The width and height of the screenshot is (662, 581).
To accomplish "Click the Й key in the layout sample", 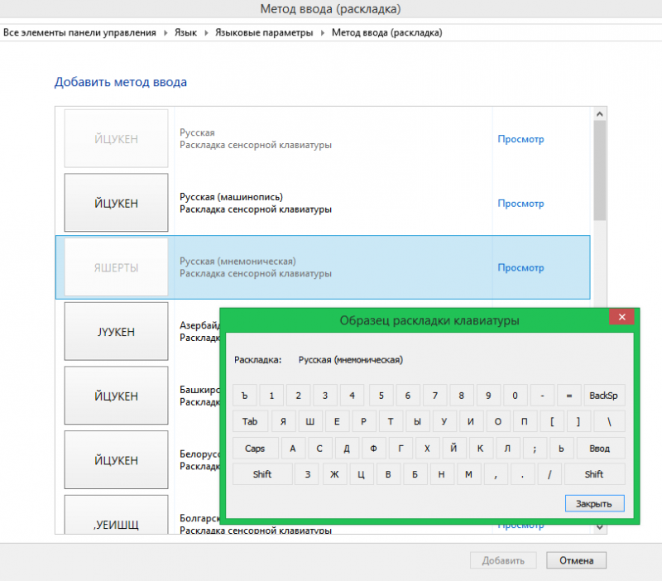I will (x=453, y=449).
